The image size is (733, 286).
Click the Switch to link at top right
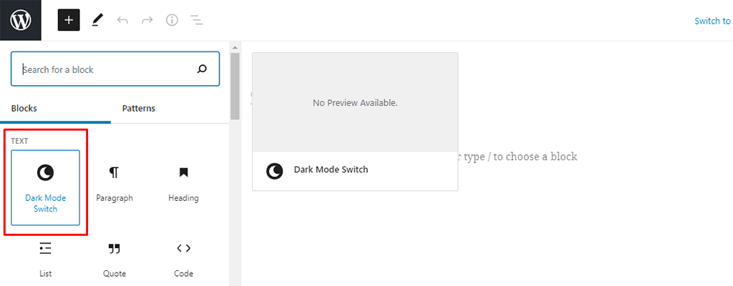click(712, 21)
